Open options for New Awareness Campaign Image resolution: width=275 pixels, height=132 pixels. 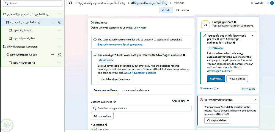[x=59, y=46]
